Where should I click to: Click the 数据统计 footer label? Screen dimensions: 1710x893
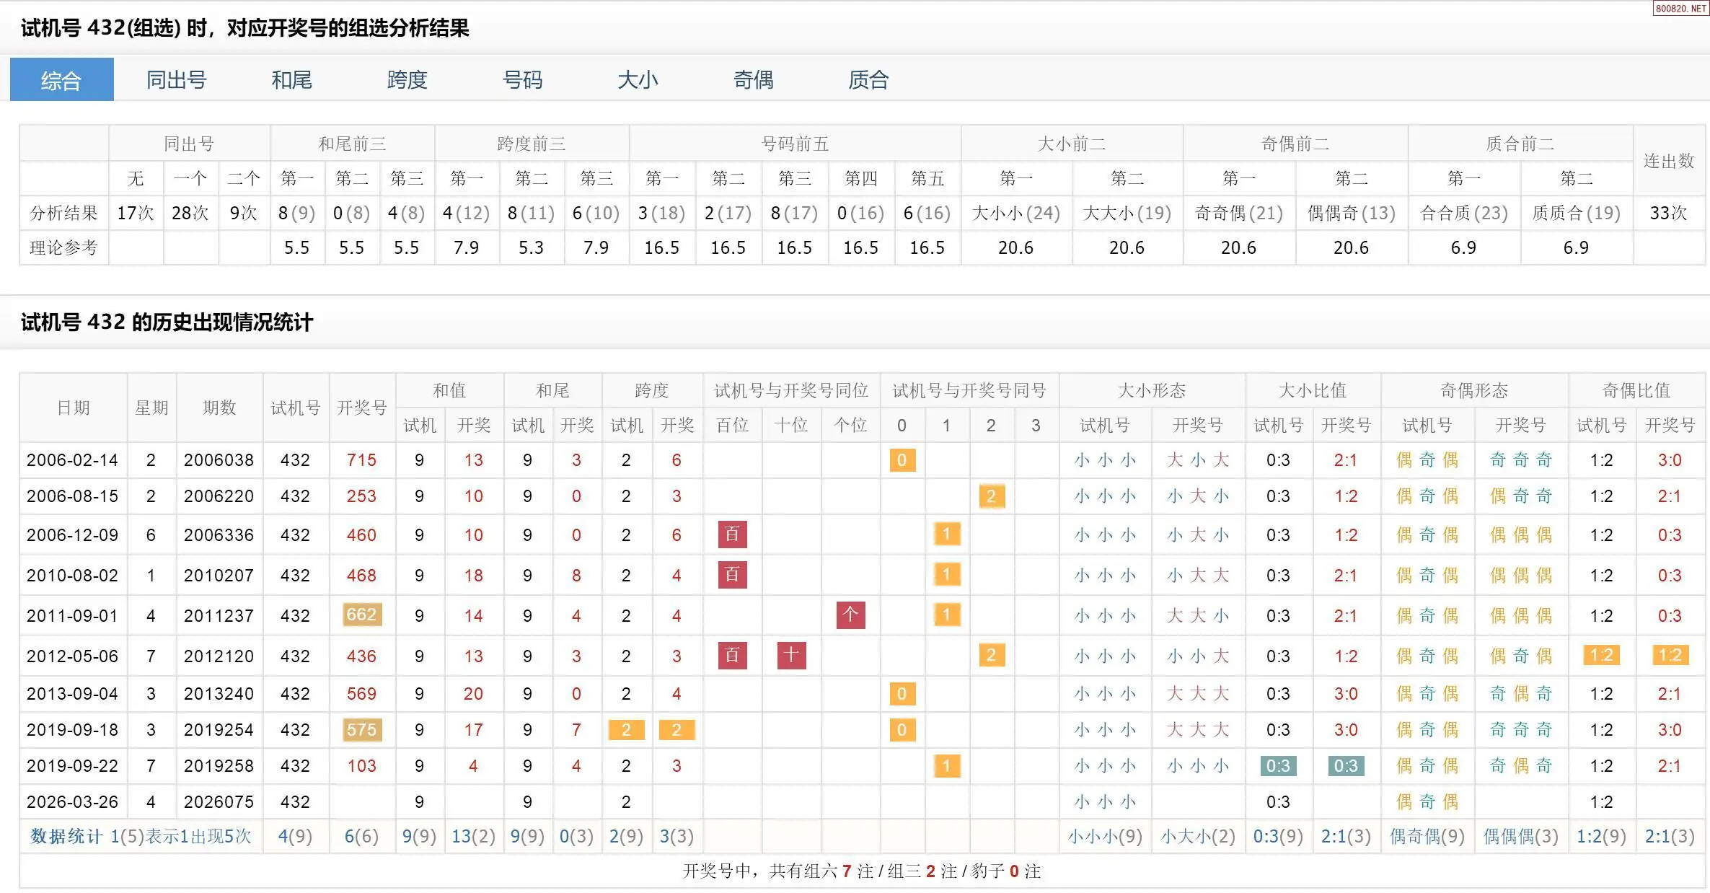[66, 837]
